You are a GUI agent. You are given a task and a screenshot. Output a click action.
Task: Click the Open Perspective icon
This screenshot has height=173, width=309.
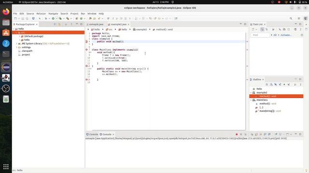[299, 18]
